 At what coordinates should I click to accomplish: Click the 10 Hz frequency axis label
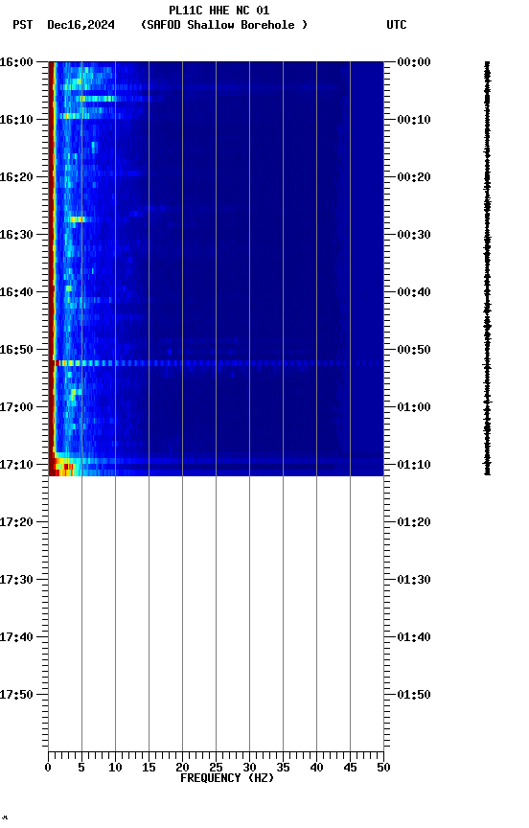[x=115, y=768]
